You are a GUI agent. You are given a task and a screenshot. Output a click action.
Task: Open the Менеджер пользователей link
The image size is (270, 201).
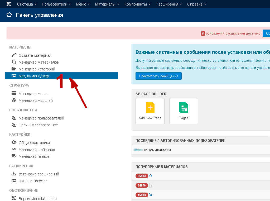coord(41,118)
